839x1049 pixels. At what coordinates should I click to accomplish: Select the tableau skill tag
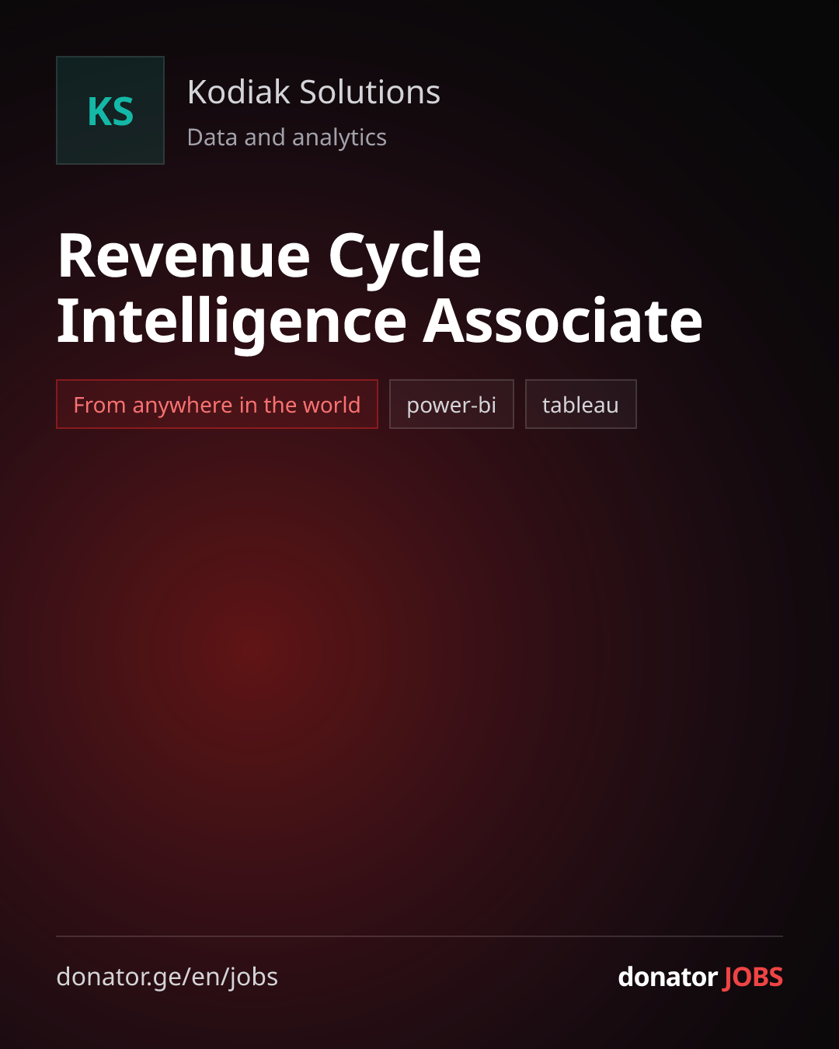pyautogui.click(x=581, y=404)
